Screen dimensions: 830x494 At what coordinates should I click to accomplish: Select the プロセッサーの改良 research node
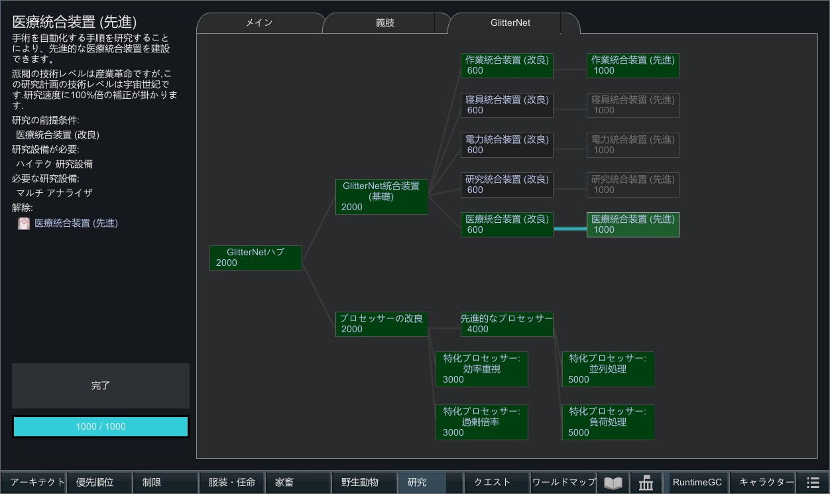point(381,324)
